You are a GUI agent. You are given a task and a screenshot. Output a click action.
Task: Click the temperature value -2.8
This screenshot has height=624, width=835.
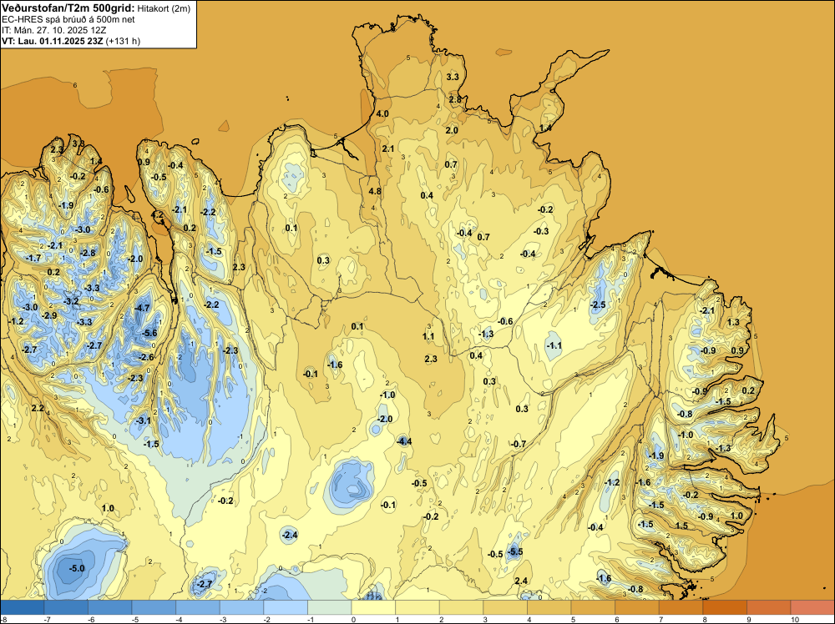(88, 253)
